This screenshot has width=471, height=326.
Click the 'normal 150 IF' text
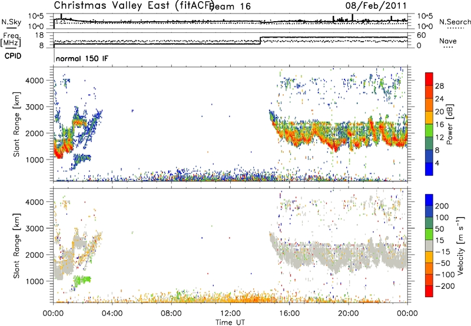point(82,58)
